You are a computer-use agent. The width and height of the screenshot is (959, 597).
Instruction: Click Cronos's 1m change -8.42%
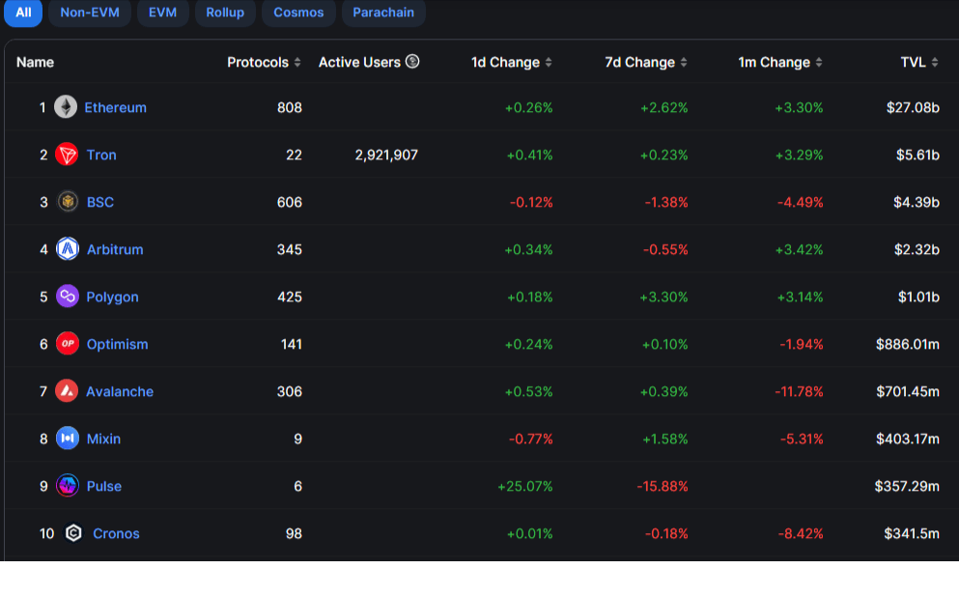[801, 533]
